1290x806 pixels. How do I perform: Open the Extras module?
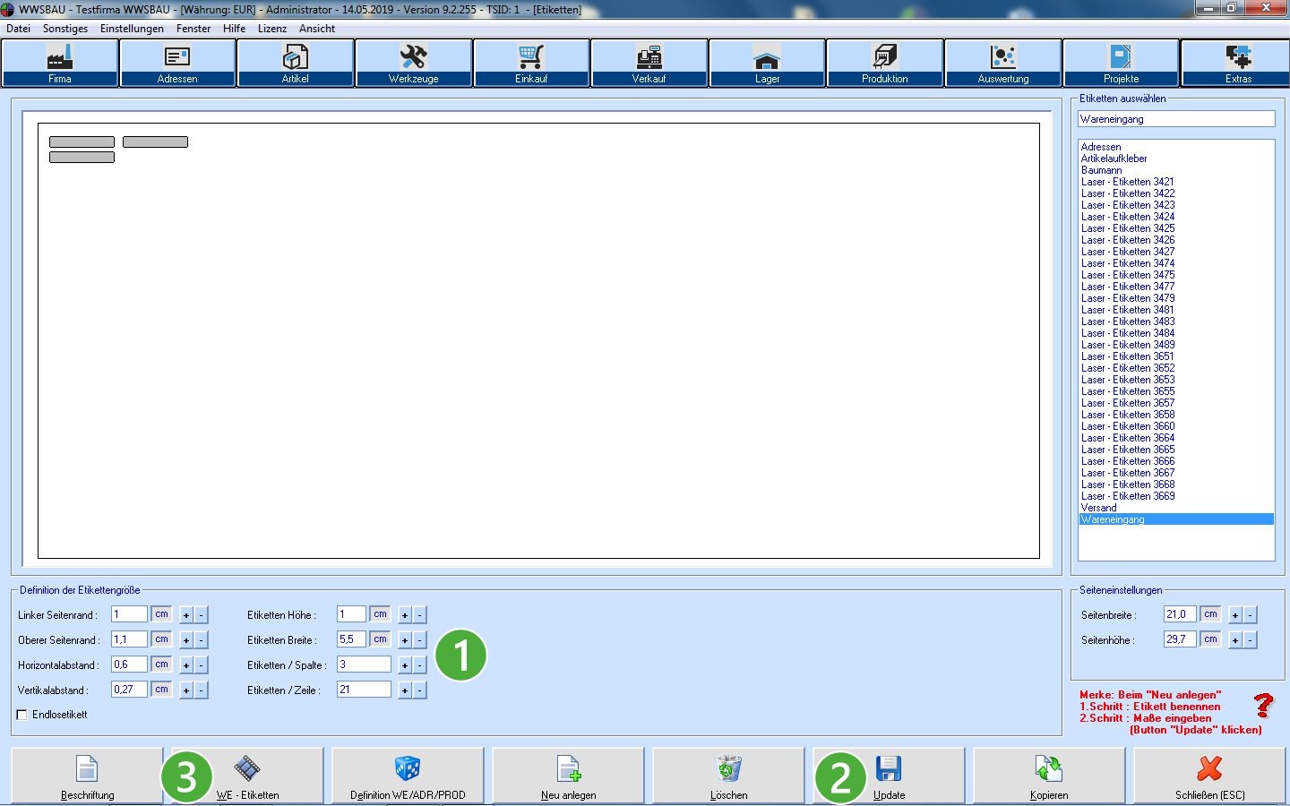click(x=1238, y=64)
